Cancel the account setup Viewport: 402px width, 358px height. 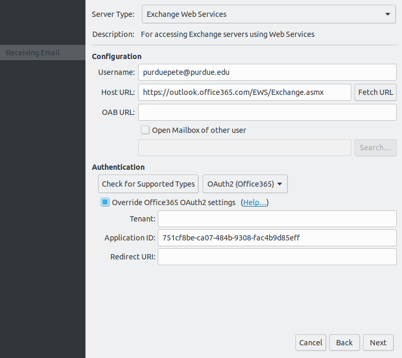pyautogui.click(x=311, y=342)
